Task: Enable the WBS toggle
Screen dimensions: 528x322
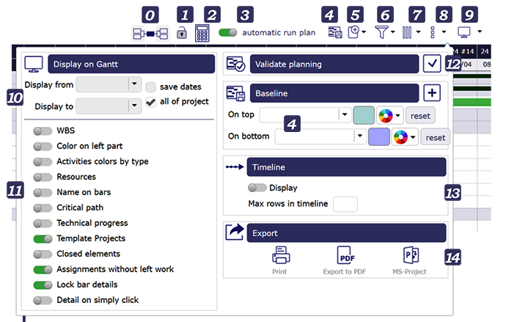Action: [x=43, y=131]
